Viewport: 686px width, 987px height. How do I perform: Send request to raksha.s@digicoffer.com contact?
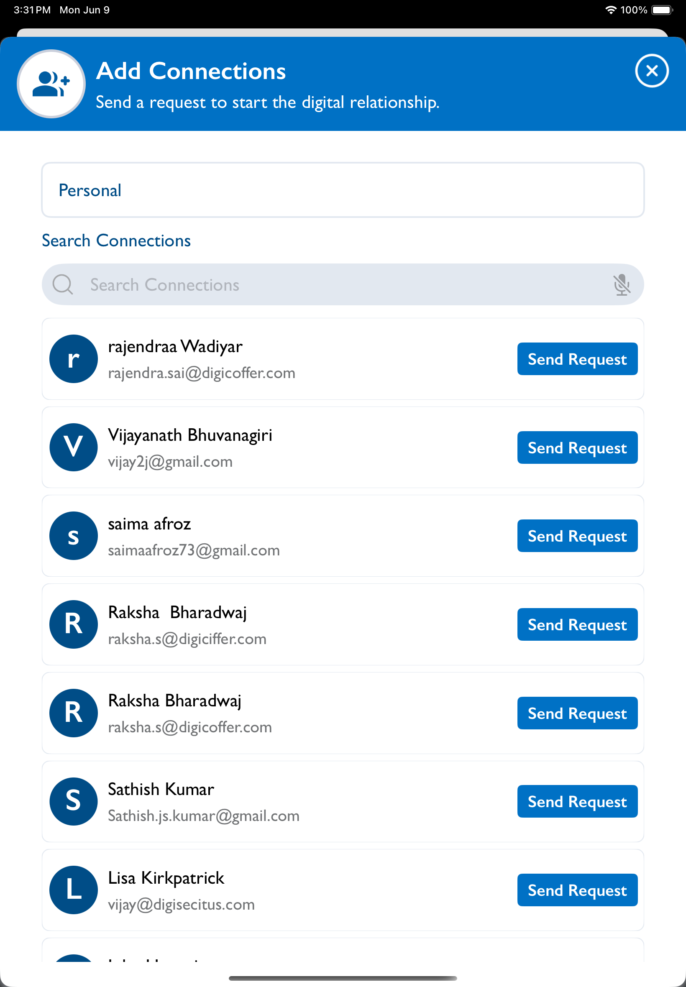[x=577, y=713]
